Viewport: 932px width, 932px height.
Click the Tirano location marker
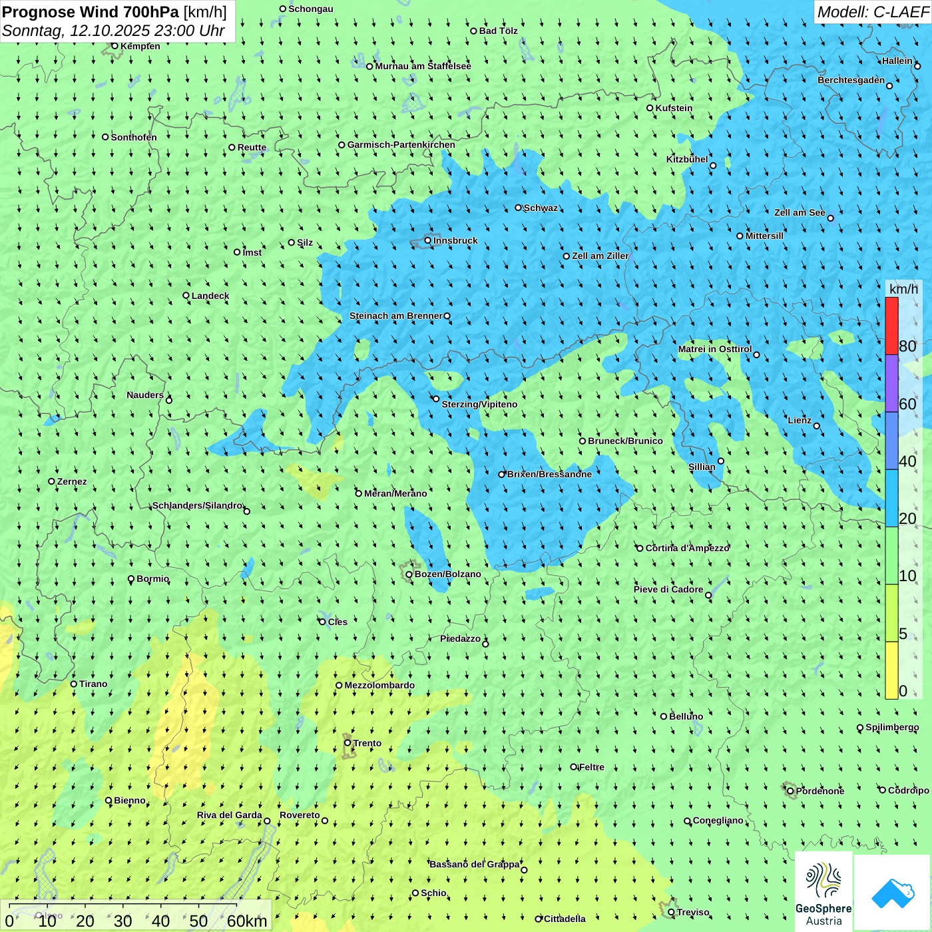coord(74,684)
